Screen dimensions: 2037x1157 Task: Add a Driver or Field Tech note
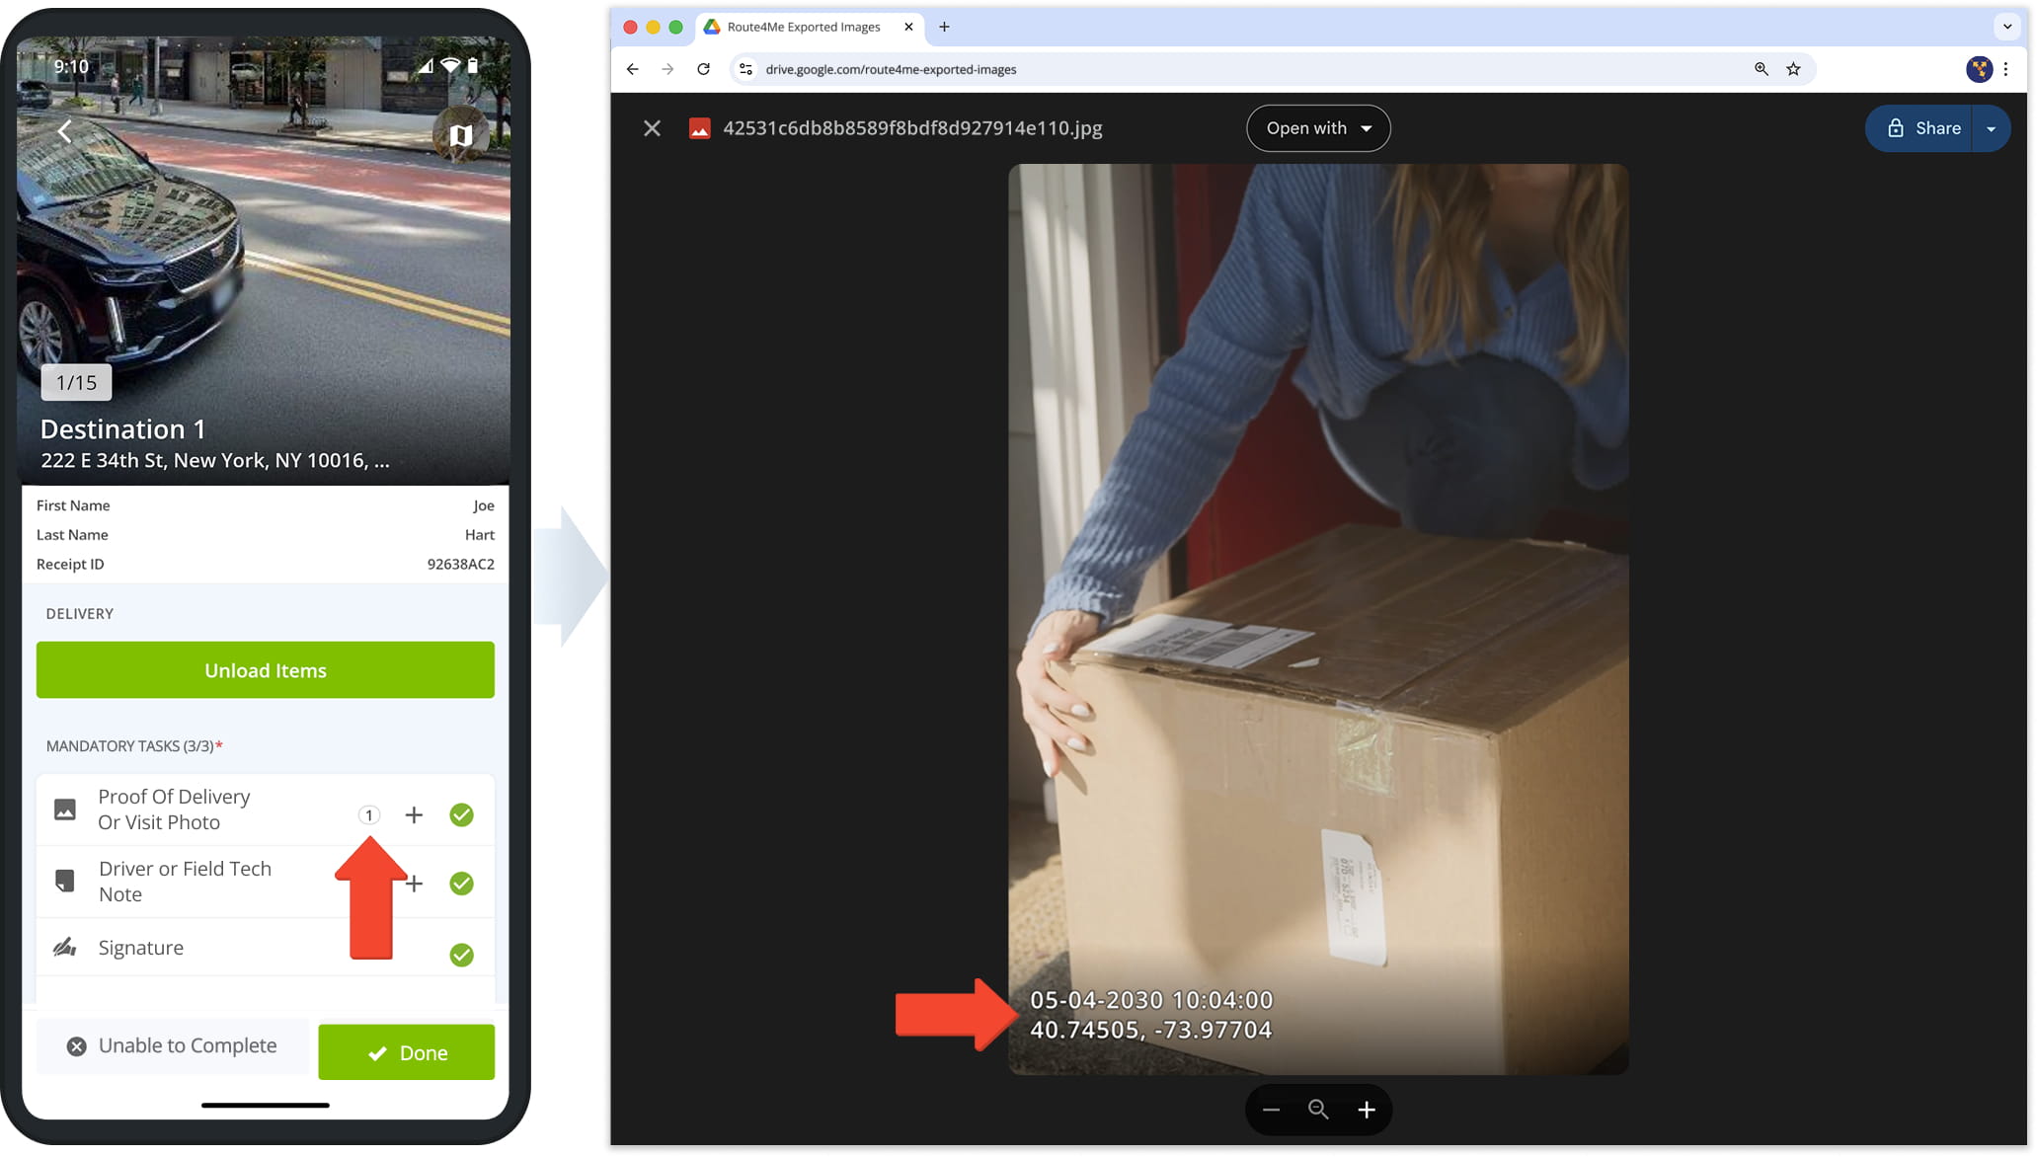[415, 884]
